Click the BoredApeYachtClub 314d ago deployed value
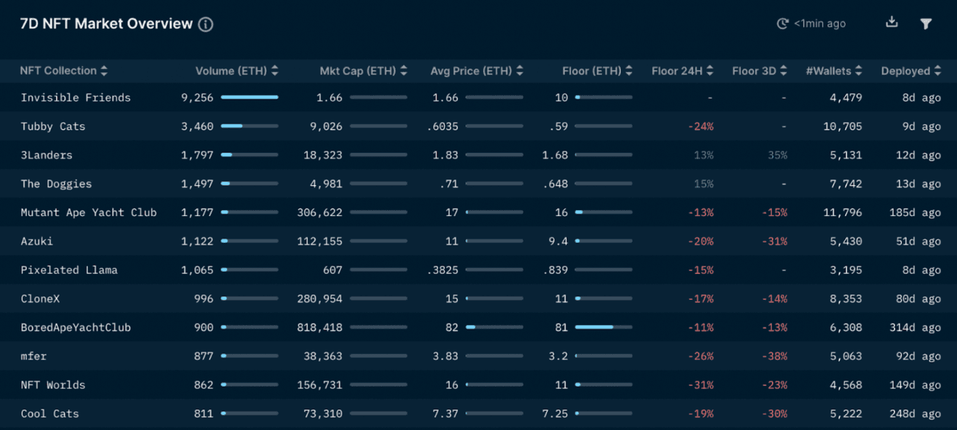957x430 pixels. point(915,327)
